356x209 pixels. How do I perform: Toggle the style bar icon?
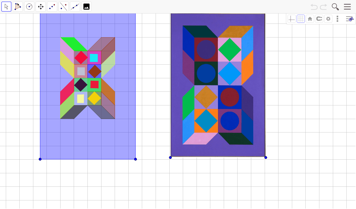[350, 19]
